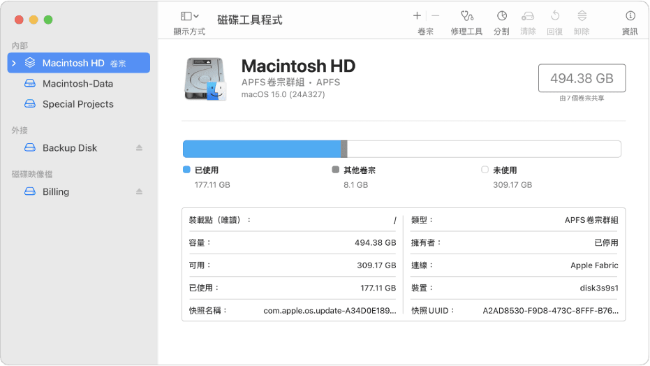The image size is (650, 366).
Task: Click the 可用 row value 309.17 GB
Action: pos(377,265)
